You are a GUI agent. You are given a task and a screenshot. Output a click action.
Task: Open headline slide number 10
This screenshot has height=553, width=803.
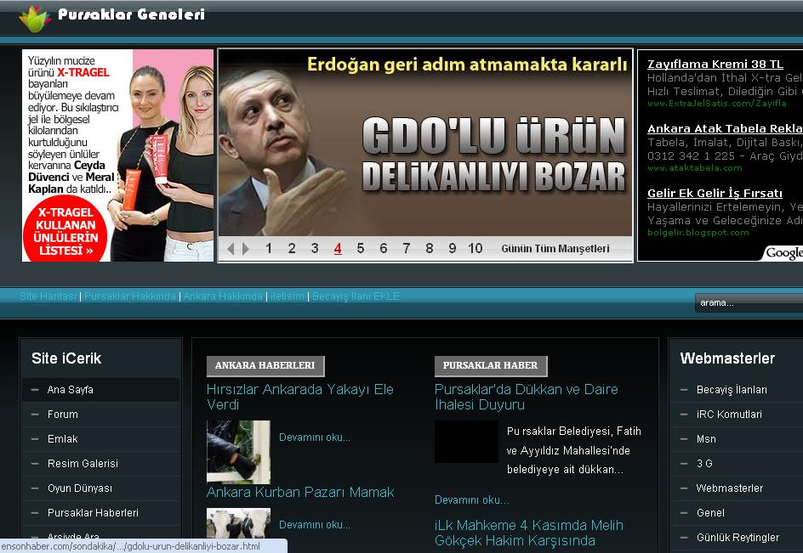(x=475, y=249)
